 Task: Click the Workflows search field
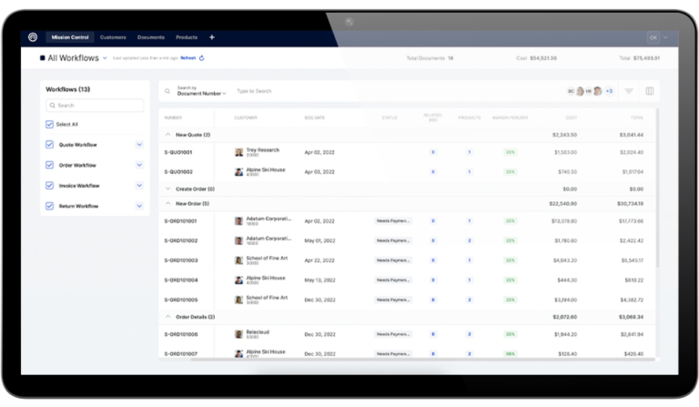95,106
